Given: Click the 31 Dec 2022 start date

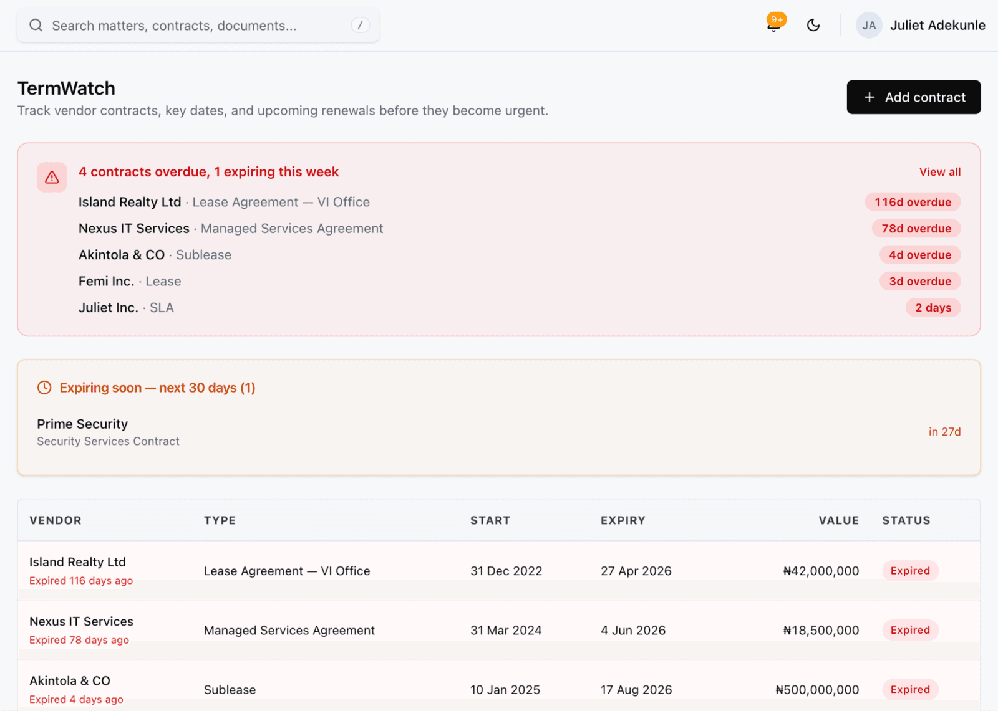Looking at the screenshot, I should point(506,571).
